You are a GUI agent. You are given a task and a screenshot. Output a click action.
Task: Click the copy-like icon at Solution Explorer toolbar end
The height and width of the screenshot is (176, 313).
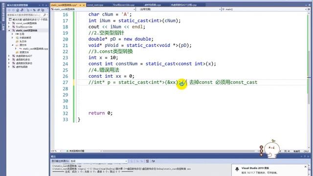coord(43,10)
